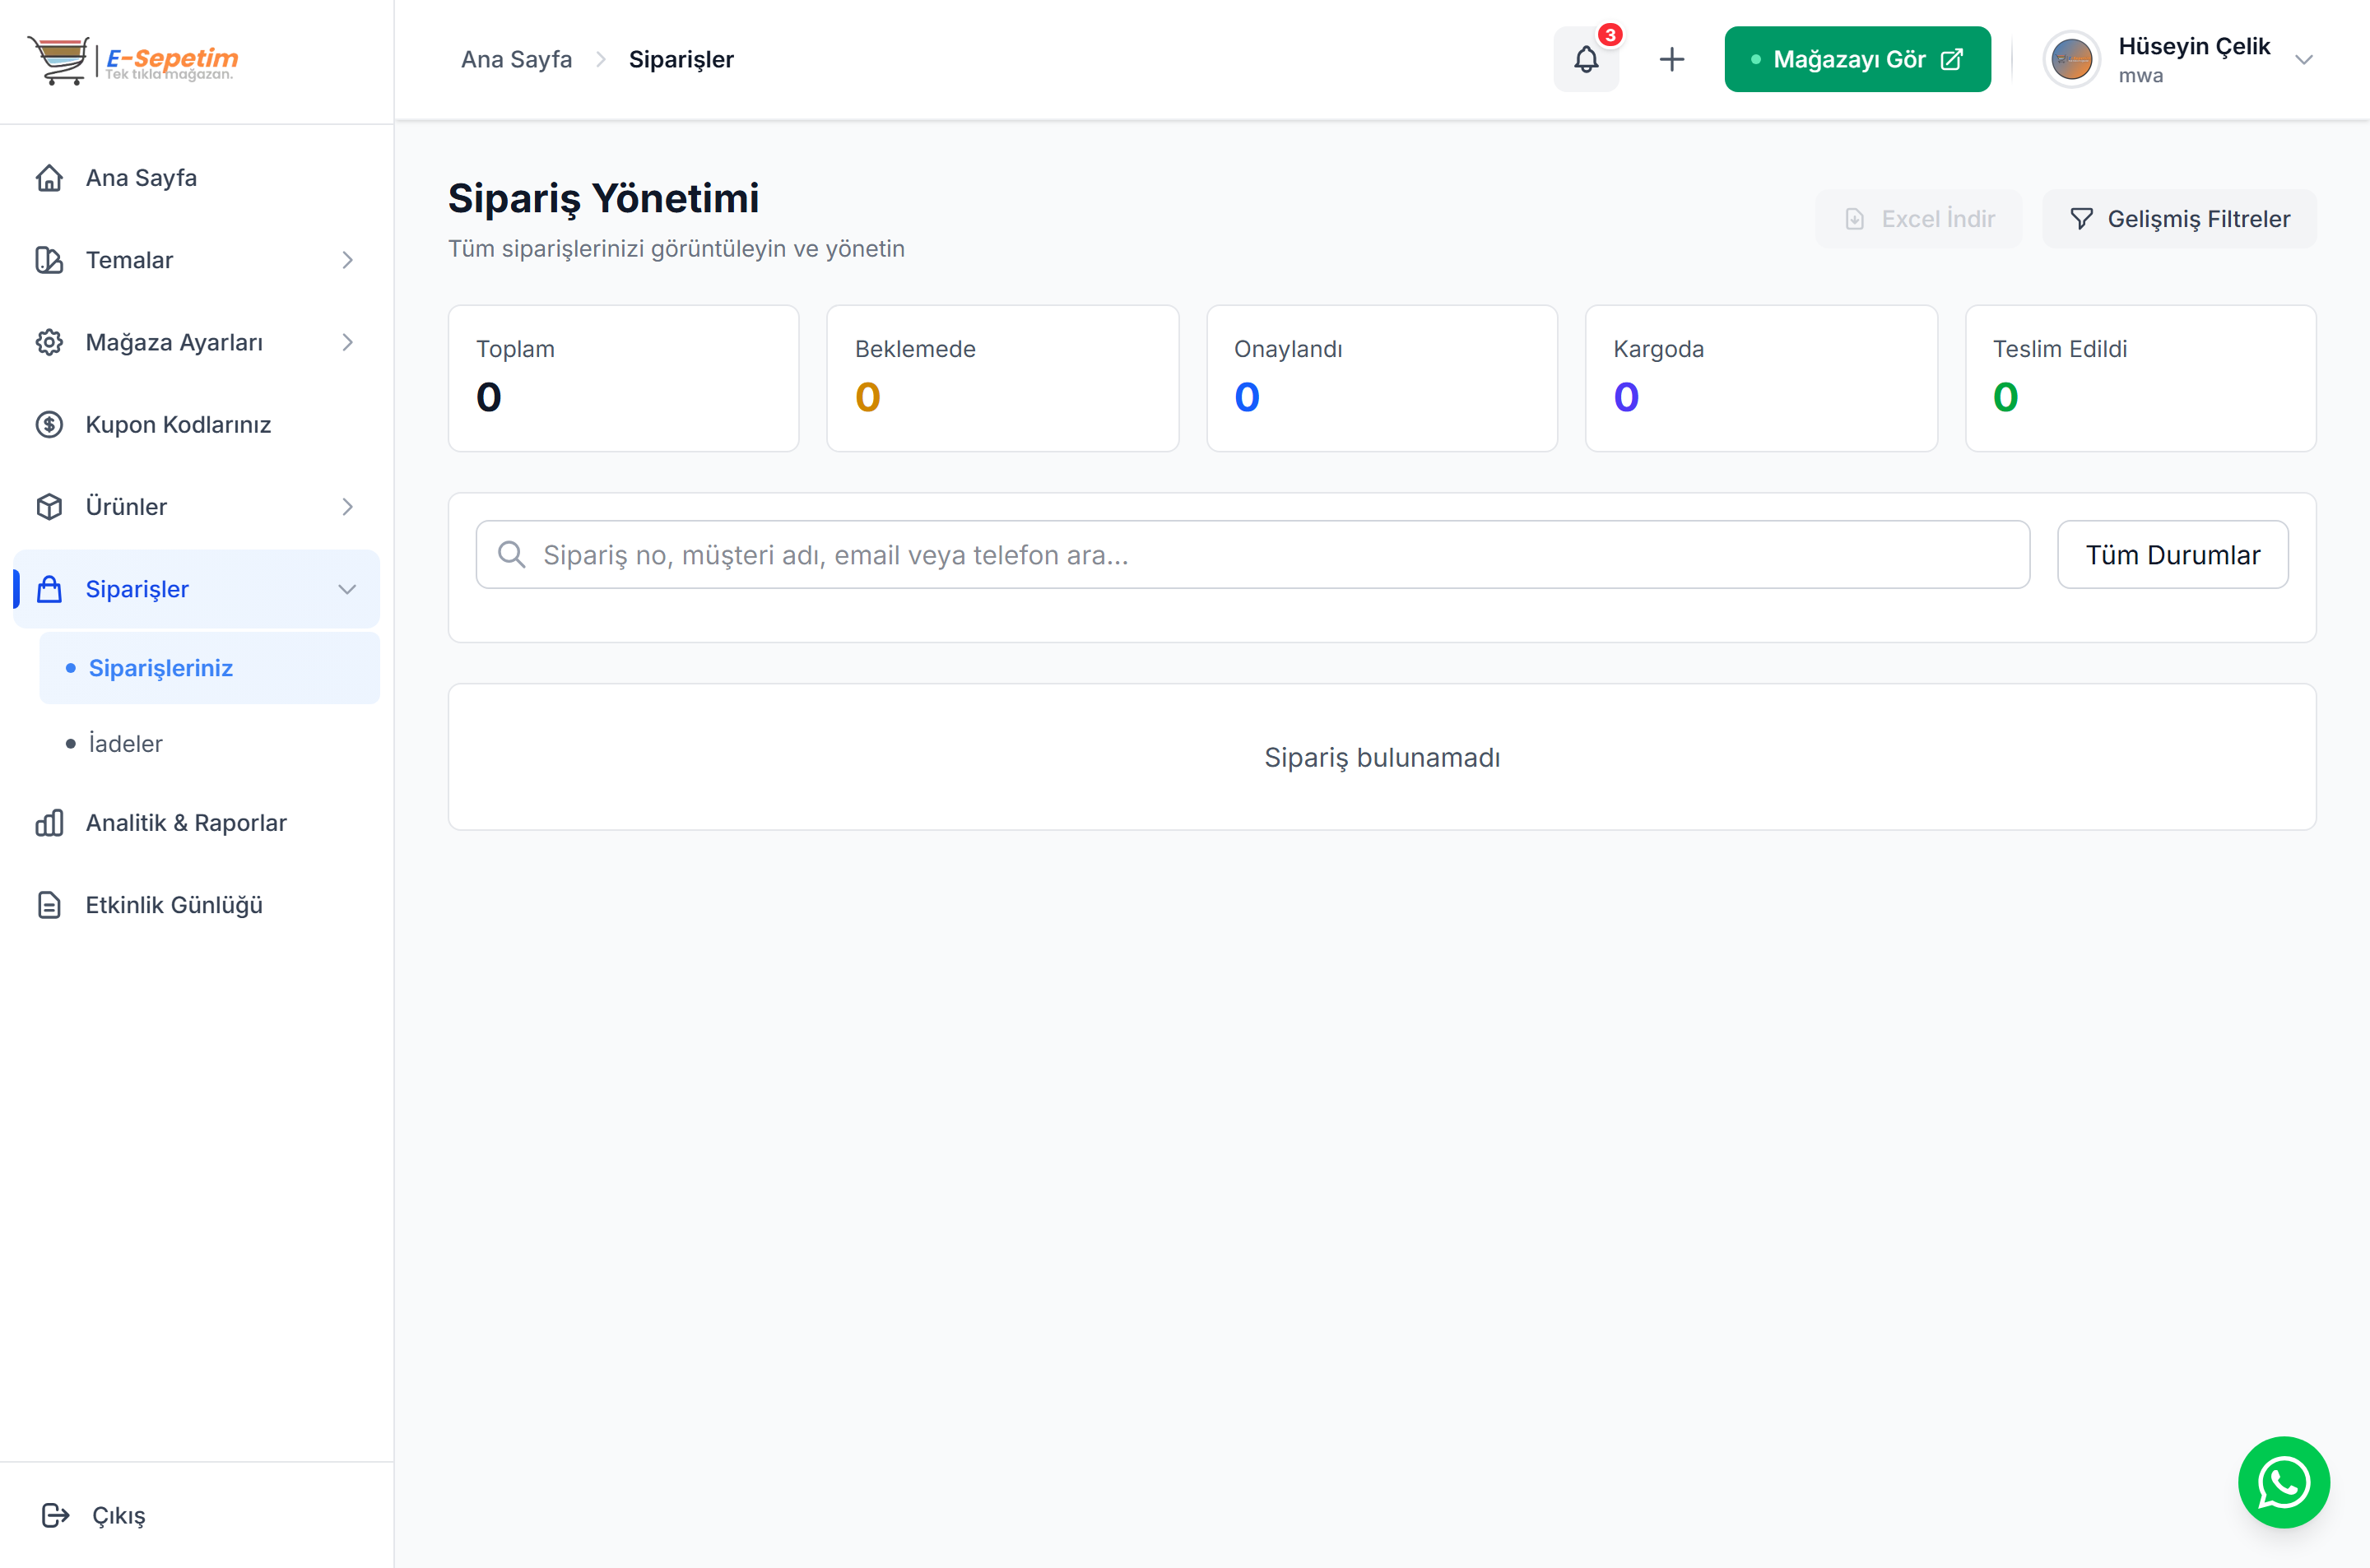Click the external link icon in Mağazayı Gör
Image resolution: width=2370 pixels, height=1568 pixels.
pyautogui.click(x=1951, y=60)
